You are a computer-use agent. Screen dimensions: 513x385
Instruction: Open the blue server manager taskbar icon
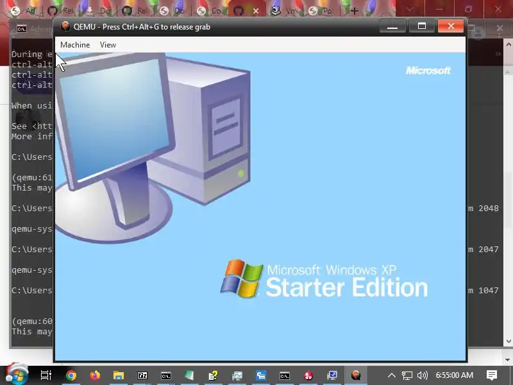(x=261, y=375)
